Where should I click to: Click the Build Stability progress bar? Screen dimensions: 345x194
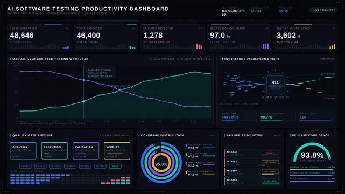point(312,181)
